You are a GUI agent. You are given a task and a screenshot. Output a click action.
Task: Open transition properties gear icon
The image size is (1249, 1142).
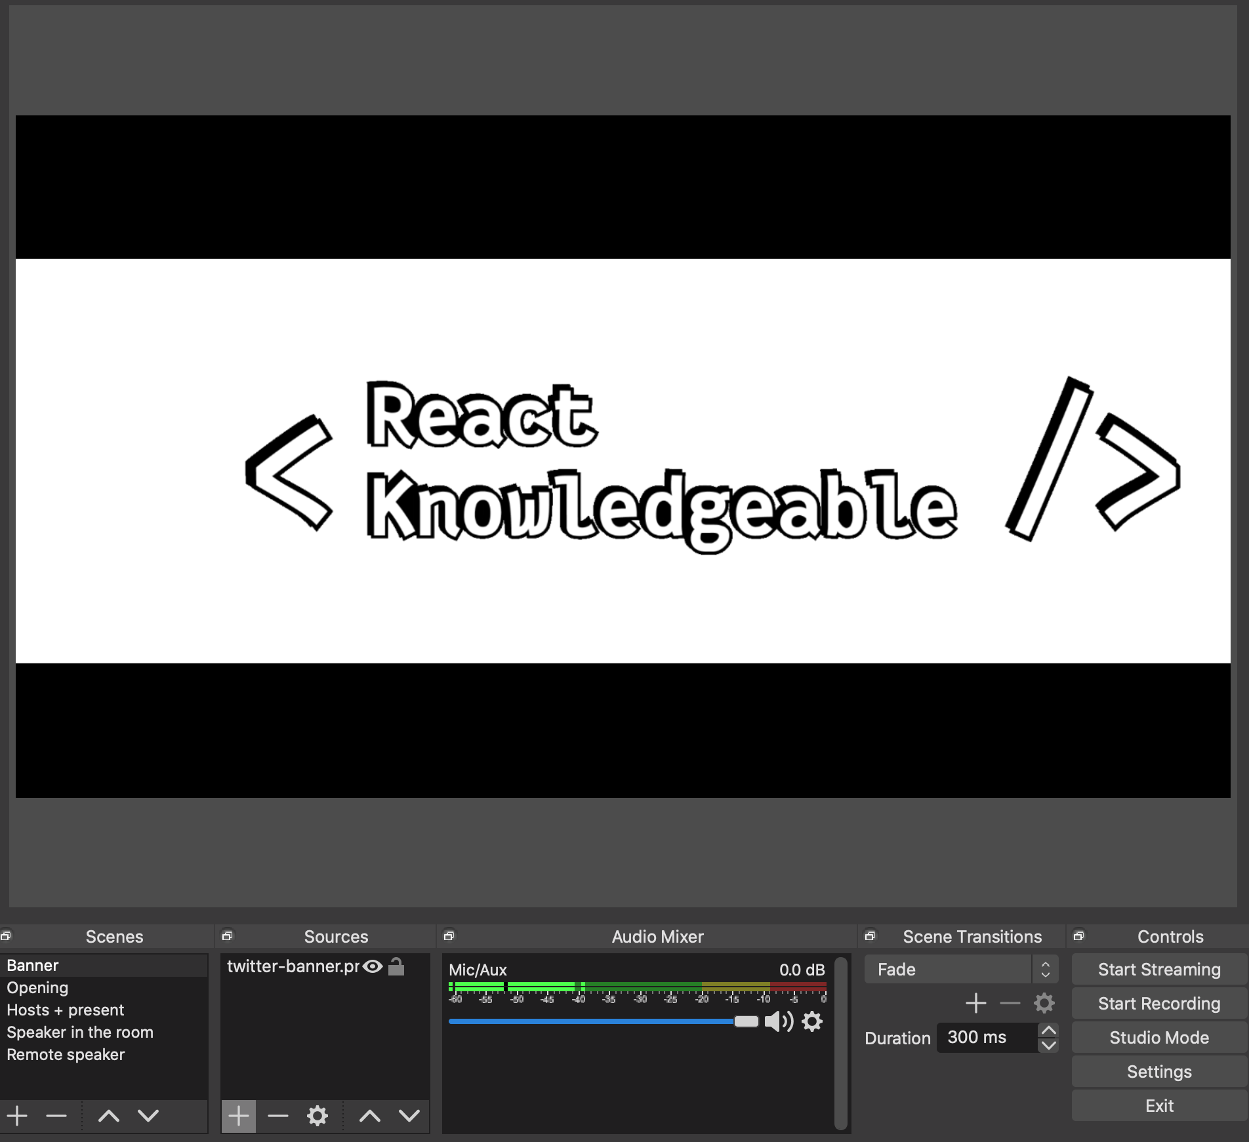pyautogui.click(x=1044, y=1003)
